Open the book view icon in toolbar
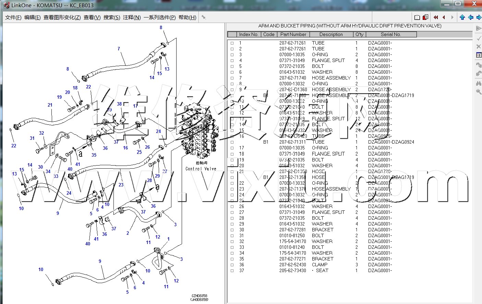The width and height of the screenshot is (482, 304). [417, 17]
